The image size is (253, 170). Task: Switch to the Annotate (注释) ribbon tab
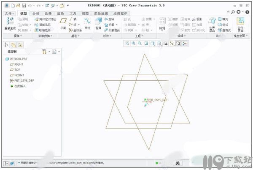pos(48,14)
